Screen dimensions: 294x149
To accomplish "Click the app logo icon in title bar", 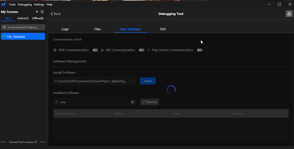I will (4, 4).
